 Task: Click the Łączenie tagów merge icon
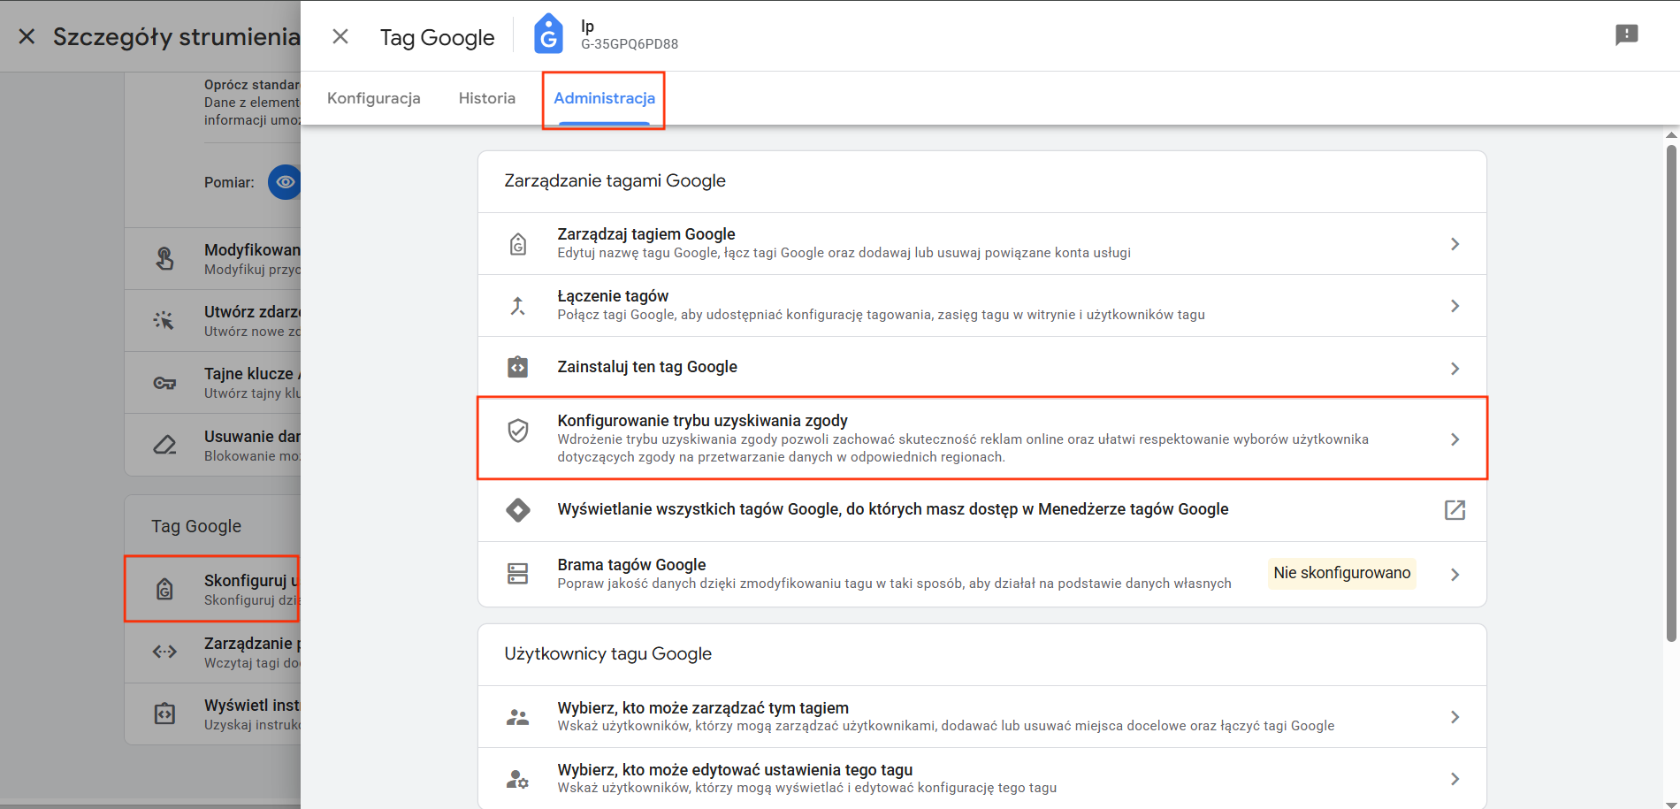click(518, 306)
